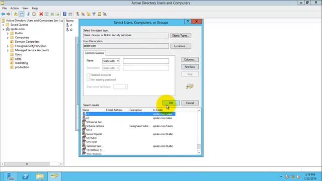Open PowerShell from the taskbar
This screenshot has width=322, height=181.
[x=26, y=176]
